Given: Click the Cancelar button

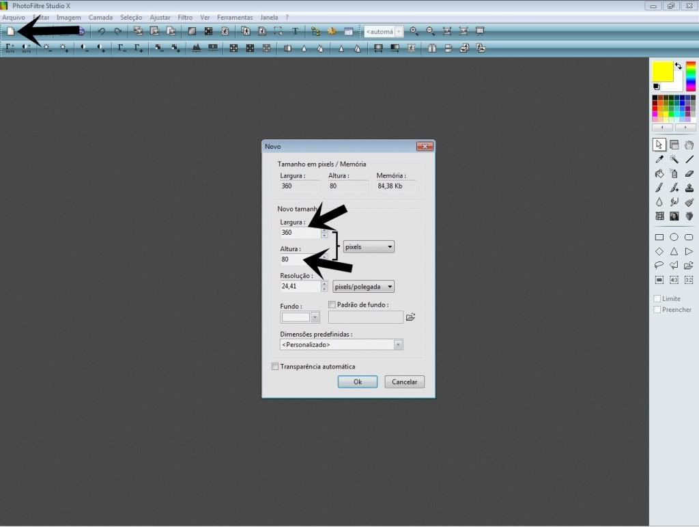Looking at the screenshot, I should (x=404, y=382).
